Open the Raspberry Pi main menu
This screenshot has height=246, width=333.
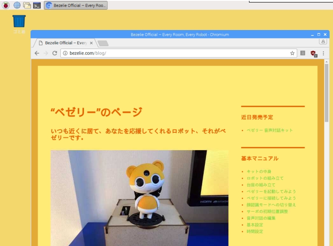[6, 5]
